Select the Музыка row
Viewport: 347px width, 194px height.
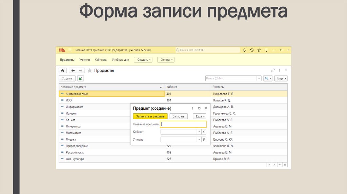[x=95, y=140]
